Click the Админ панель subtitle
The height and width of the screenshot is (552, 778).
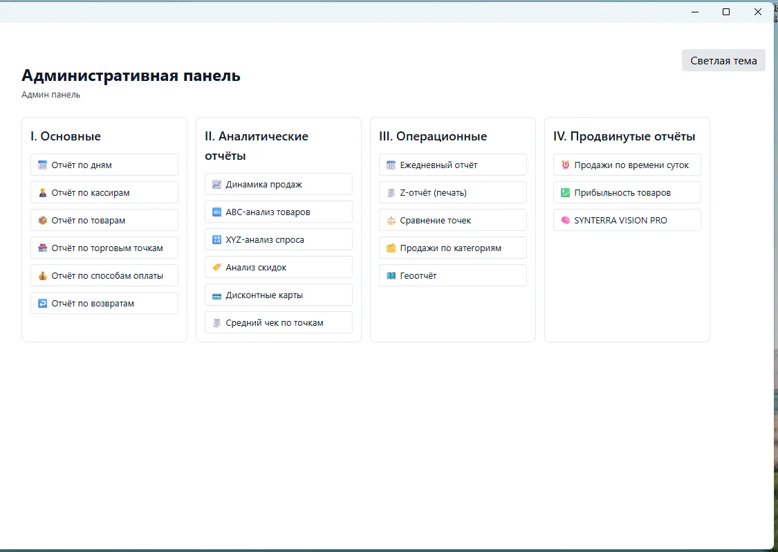(x=50, y=95)
